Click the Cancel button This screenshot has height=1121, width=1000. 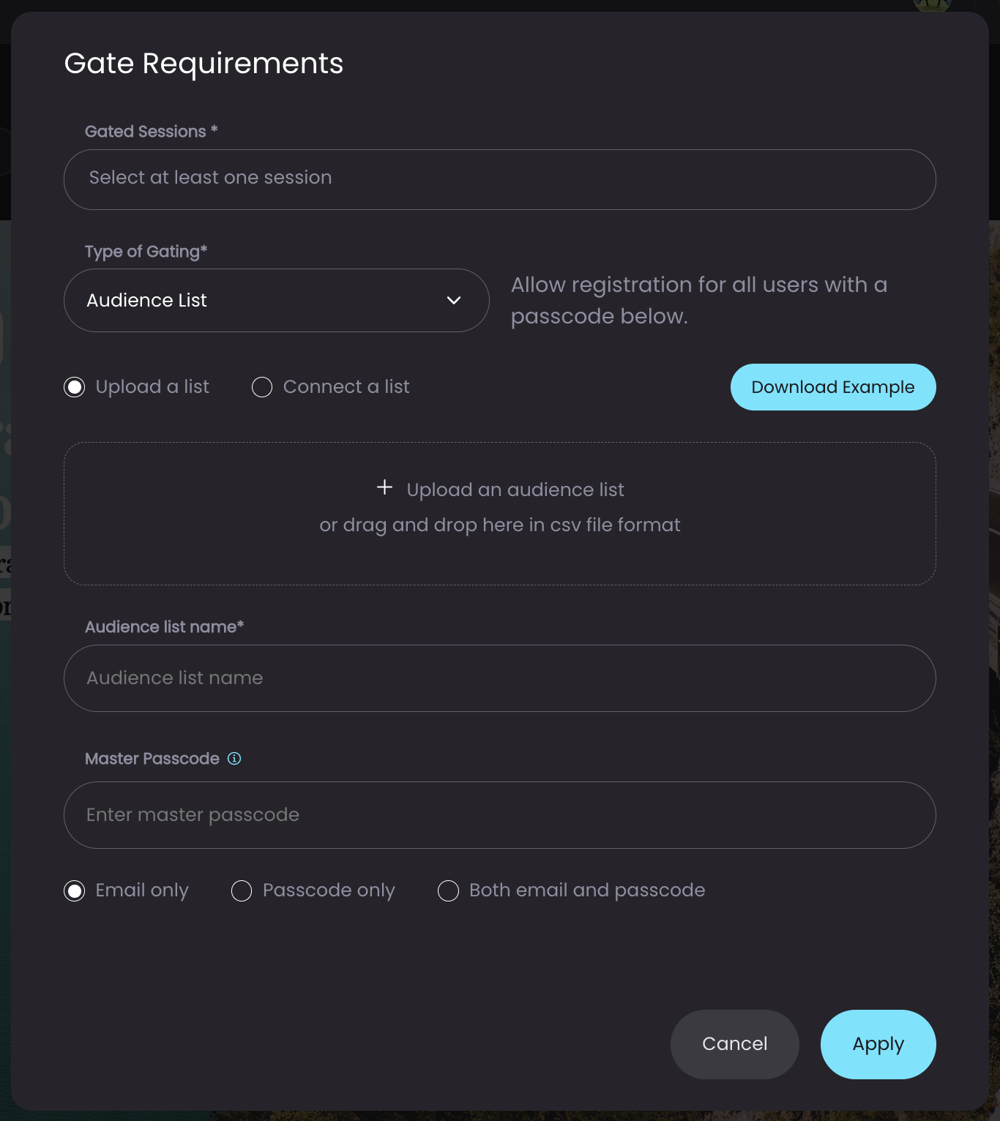(735, 1044)
